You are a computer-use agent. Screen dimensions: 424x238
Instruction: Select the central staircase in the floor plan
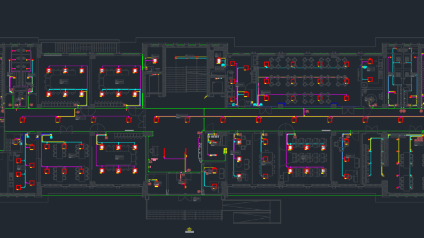tap(186, 80)
